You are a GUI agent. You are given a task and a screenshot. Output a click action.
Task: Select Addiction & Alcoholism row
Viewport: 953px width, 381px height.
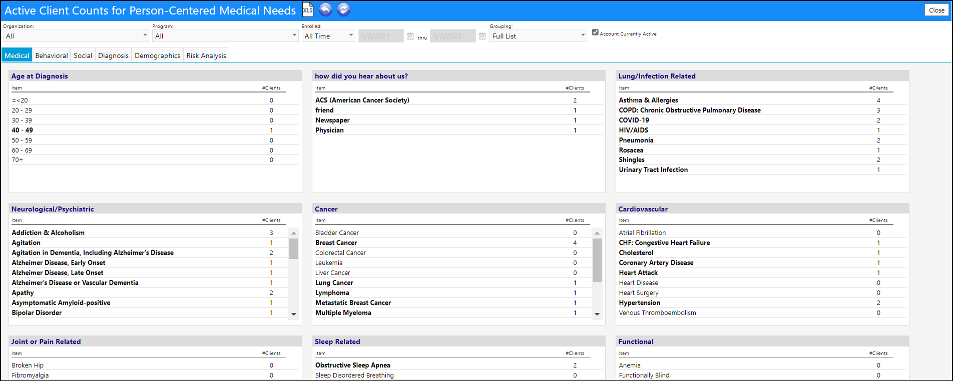149,232
